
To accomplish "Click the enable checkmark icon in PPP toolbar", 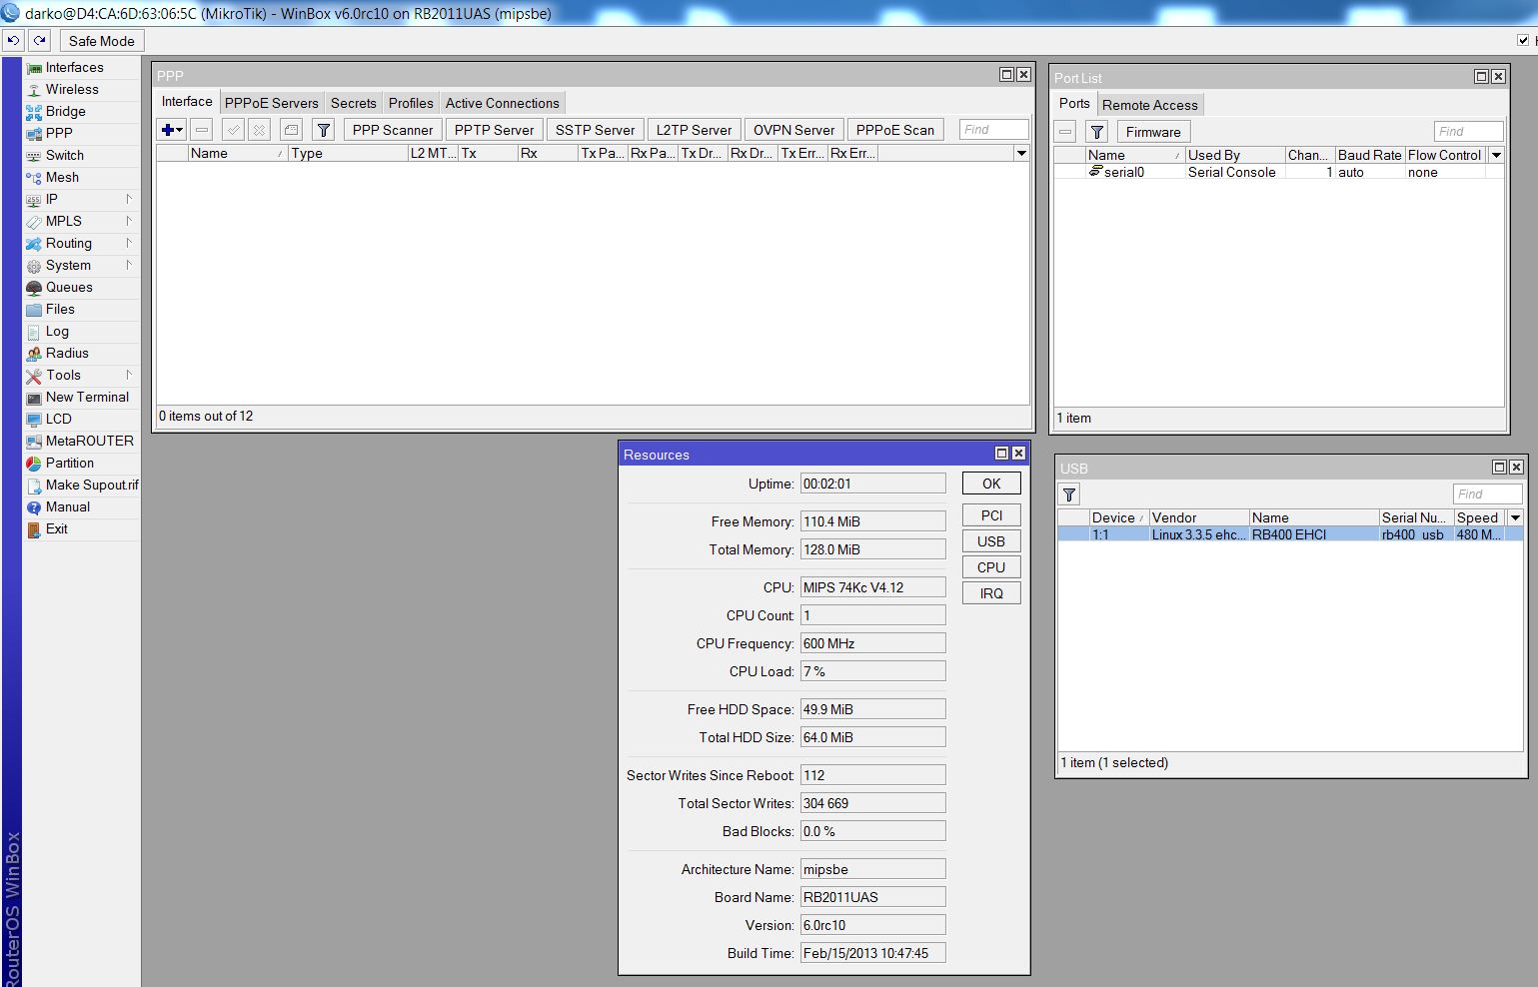I will pyautogui.click(x=233, y=130).
